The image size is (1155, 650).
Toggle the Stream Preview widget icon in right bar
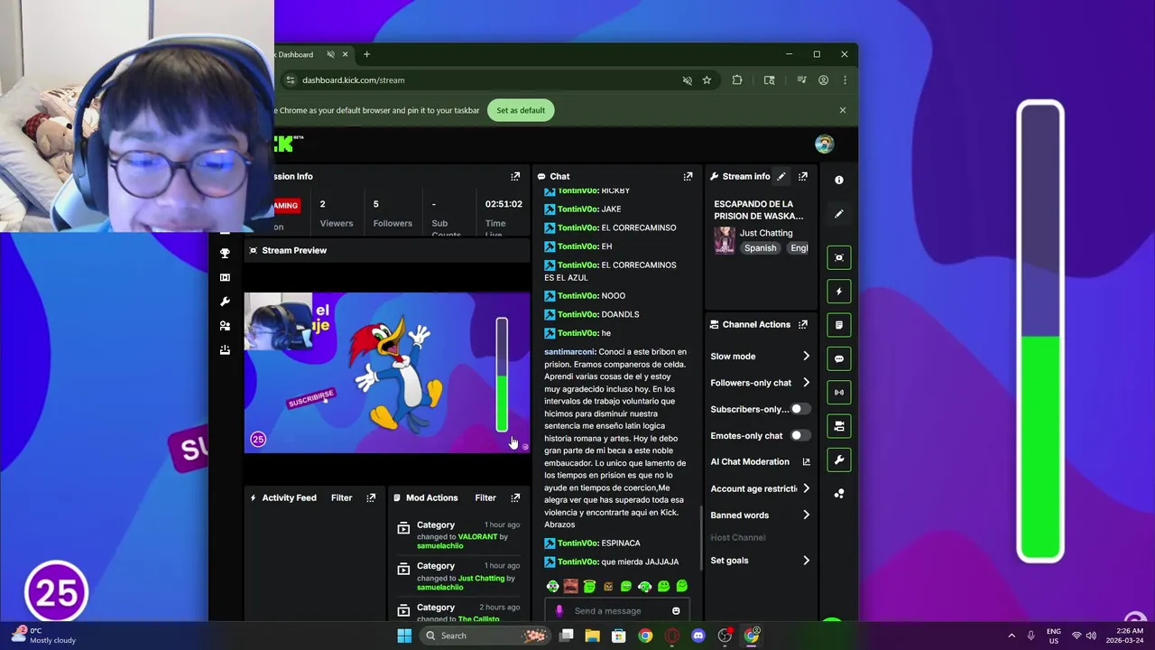pos(839,257)
